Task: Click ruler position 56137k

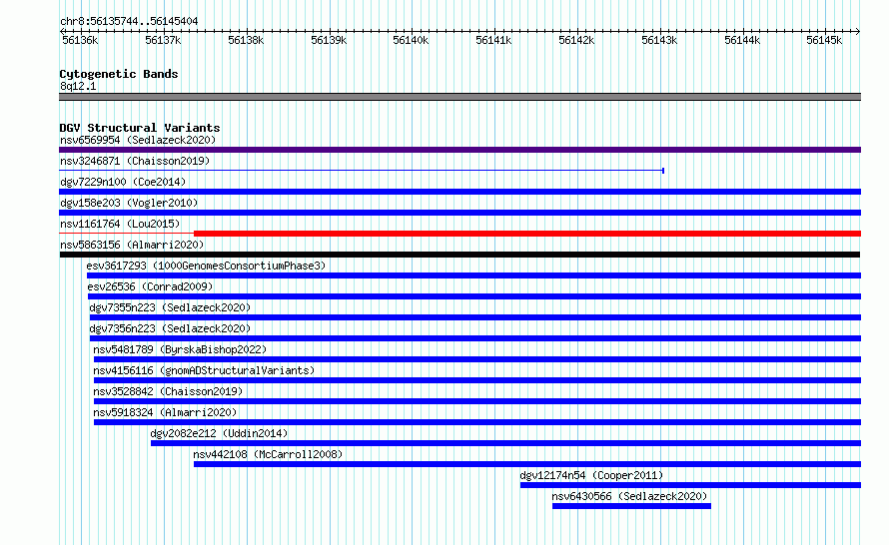Action: pyautogui.click(x=163, y=40)
